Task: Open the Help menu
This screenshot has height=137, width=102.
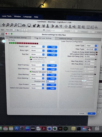Action: 36,17
